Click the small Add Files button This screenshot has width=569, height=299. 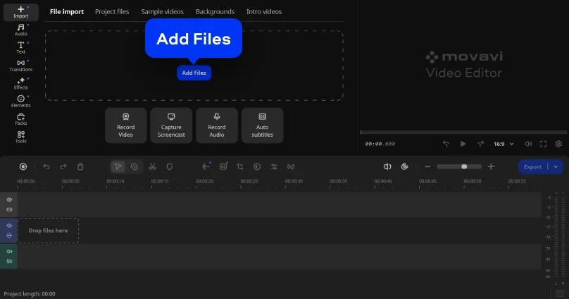click(x=194, y=73)
